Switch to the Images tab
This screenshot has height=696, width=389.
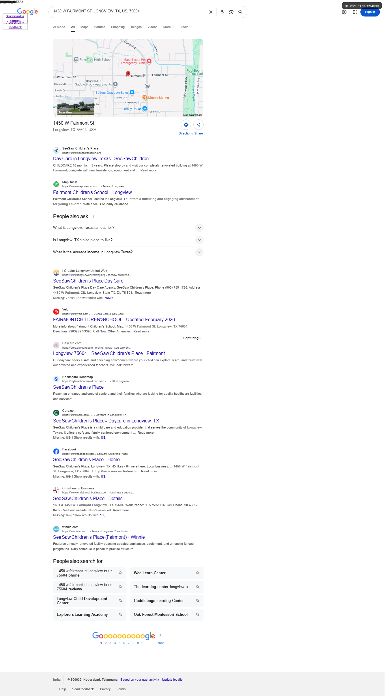coord(136,27)
